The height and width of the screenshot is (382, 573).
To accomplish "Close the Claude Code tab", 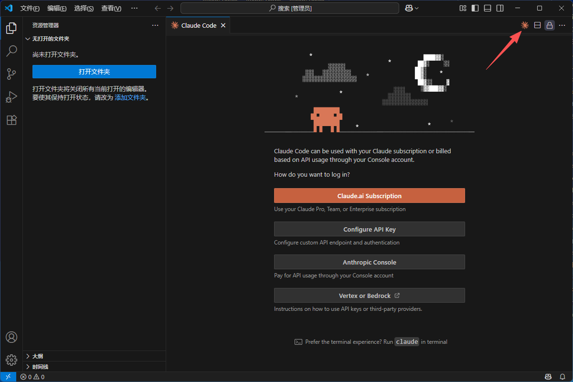I will (x=223, y=25).
